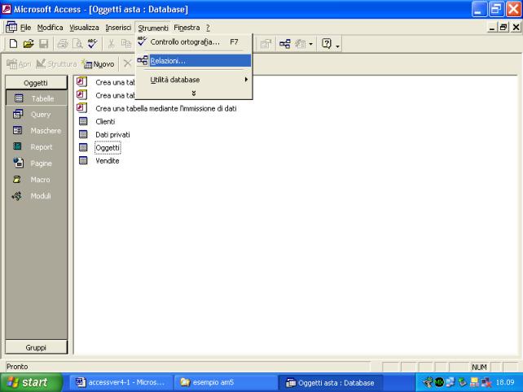Screen dimensions: 523x392
Task: Expand the Utilità database submenu
Action: 194,80
